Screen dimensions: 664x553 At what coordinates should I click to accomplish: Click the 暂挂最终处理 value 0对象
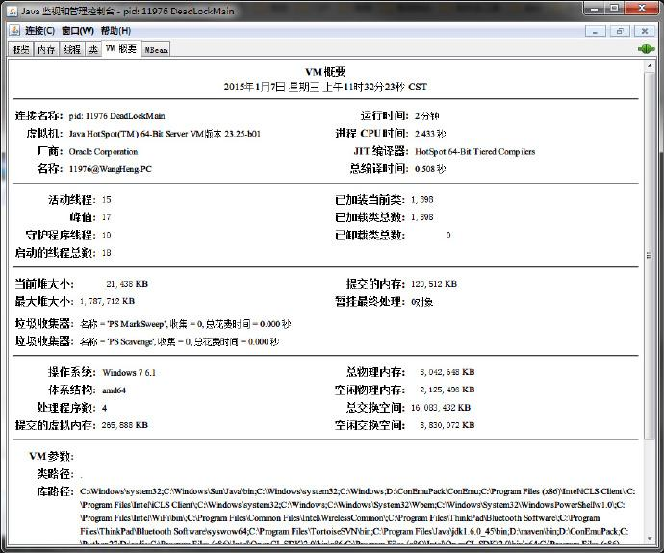point(421,302)
